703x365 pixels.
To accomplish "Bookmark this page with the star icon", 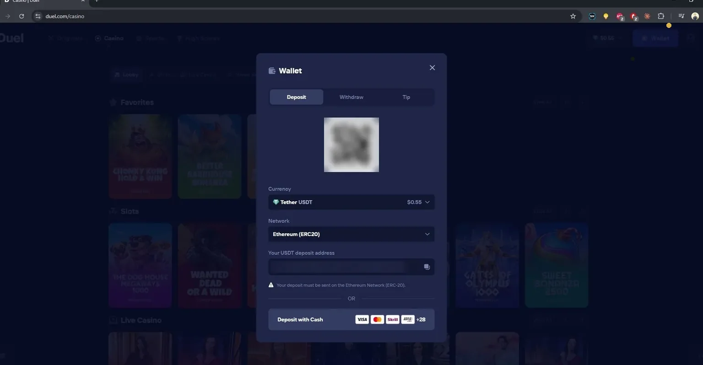I will coord(573,16).
